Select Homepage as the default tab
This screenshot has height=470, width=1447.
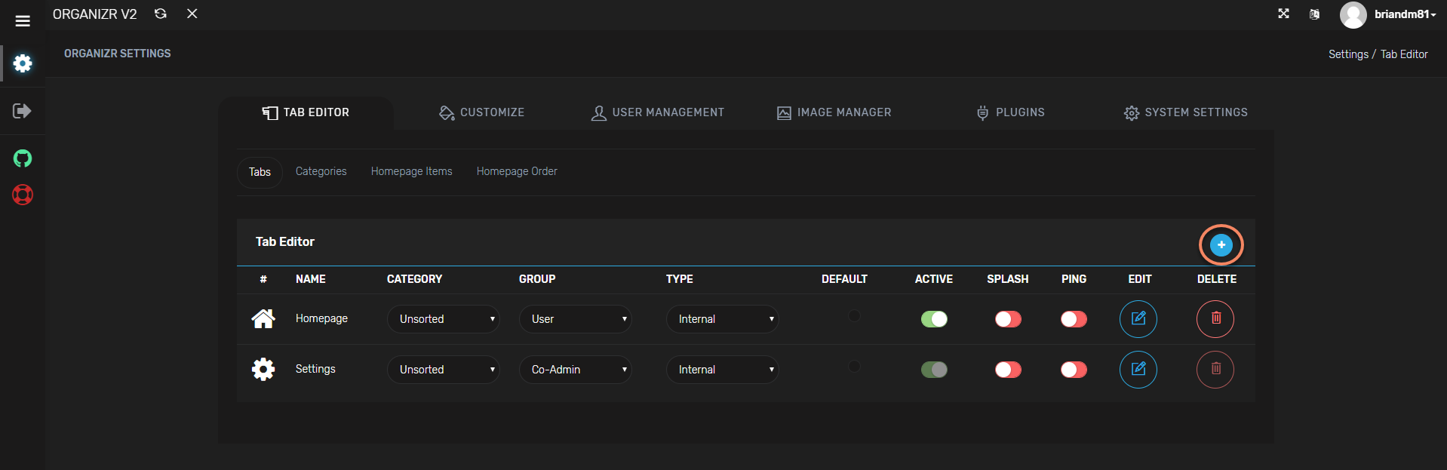(x=854, y=315)
